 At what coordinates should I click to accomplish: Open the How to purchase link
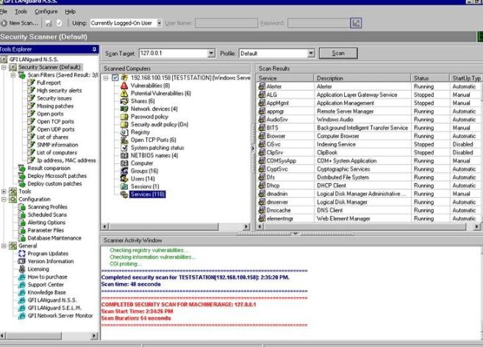48,276
